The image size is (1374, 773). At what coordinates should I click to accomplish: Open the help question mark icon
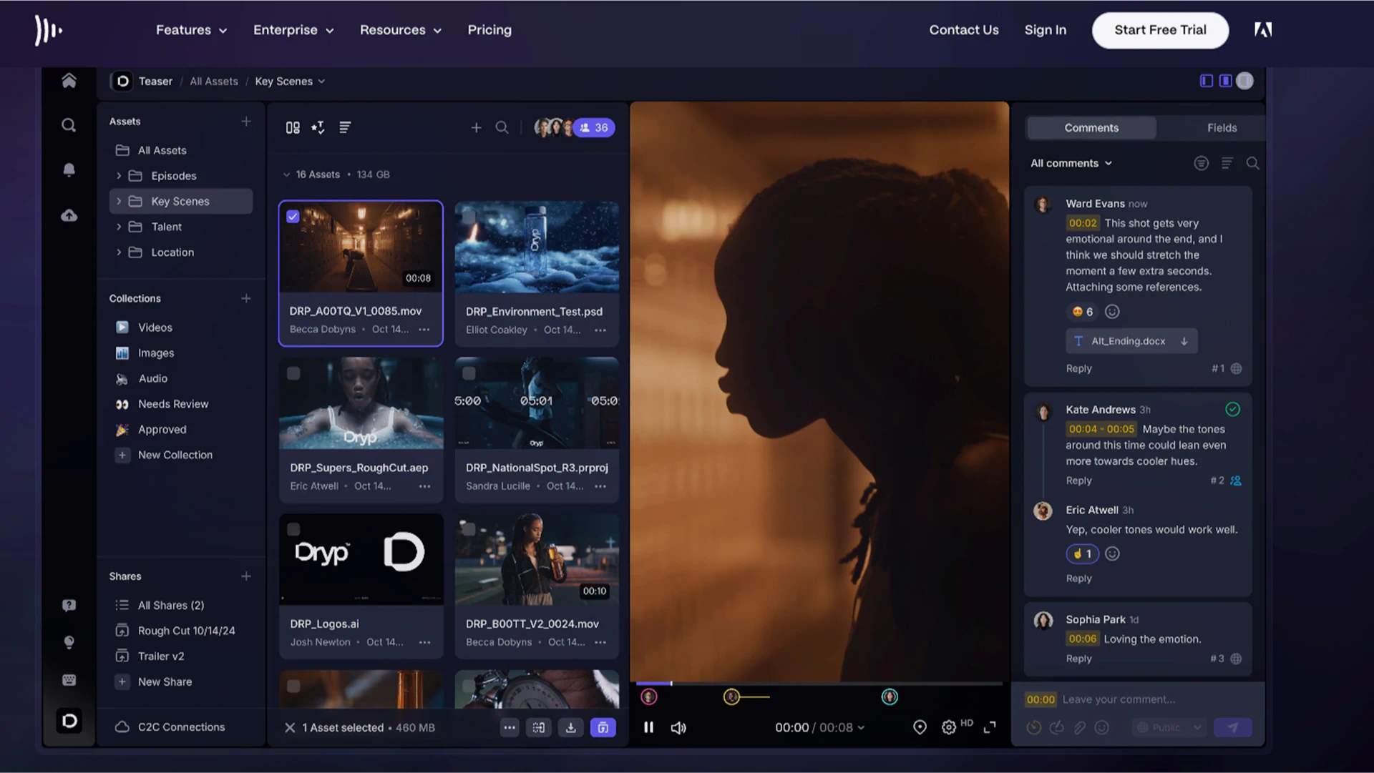click(x=69, y=606)
